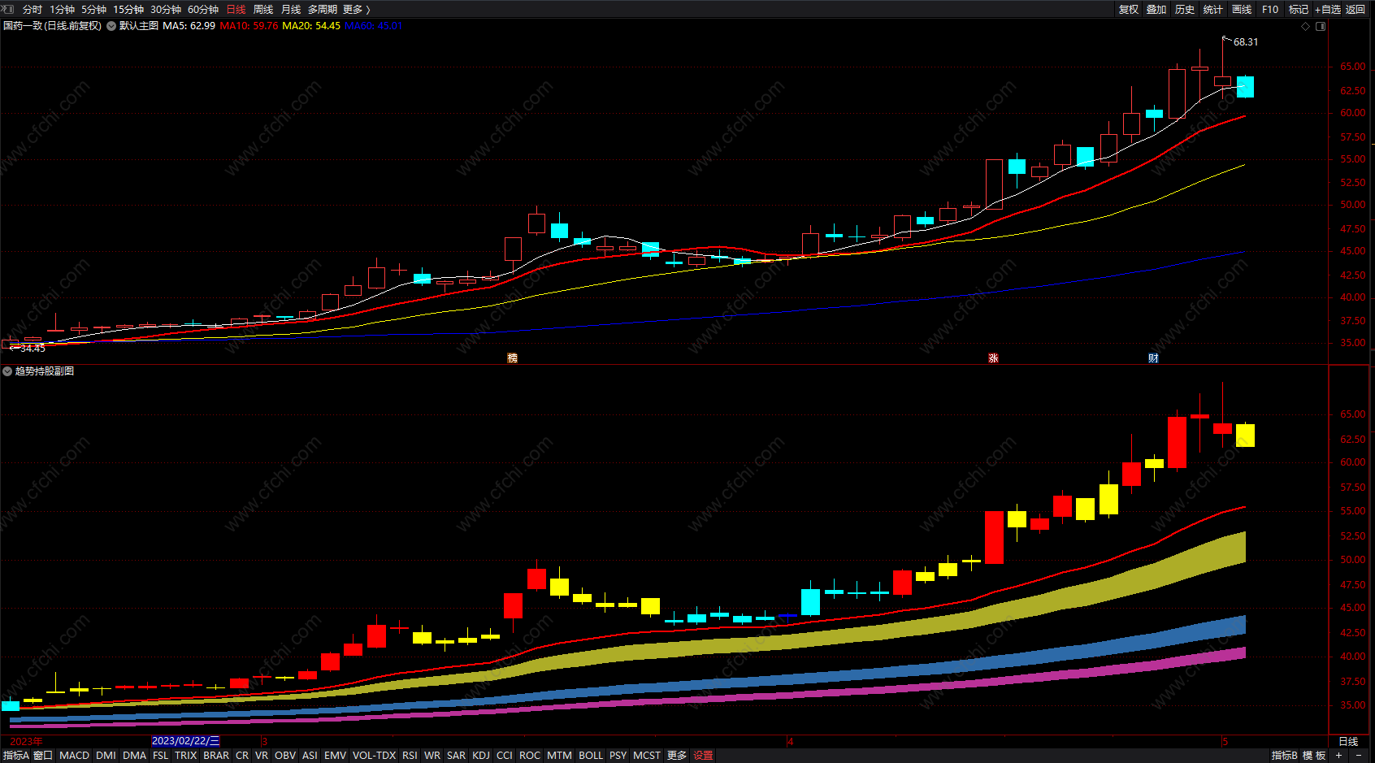This screenshot has width=1375, height=763.
Task: Open the 趋势持股副图 indicator dropdown arrow
Action: (7, 371)
